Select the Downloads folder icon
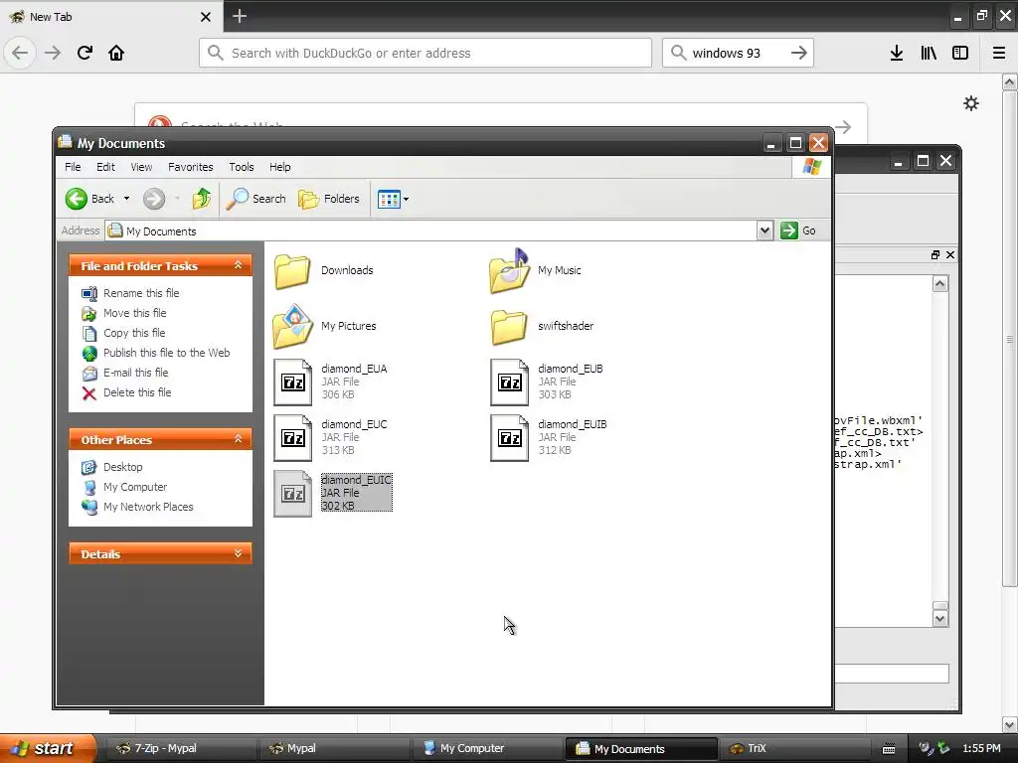Viewport: 1018px width, 763px height. point(292,271)
